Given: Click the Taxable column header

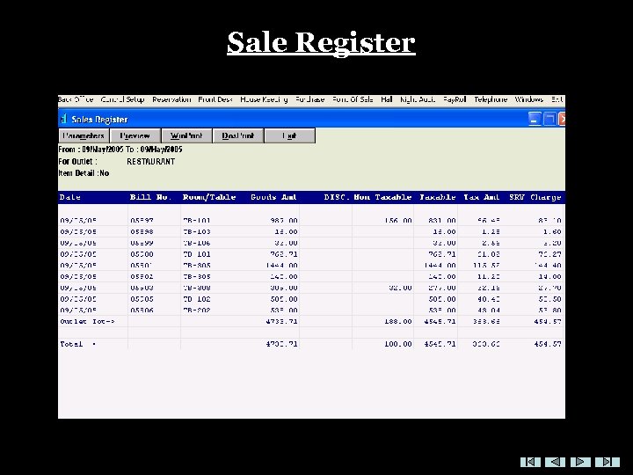Looking at the screenshot, I should point(438,197).
